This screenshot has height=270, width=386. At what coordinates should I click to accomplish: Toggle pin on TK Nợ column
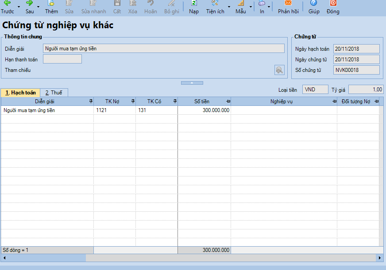click(x=133, y=101)
